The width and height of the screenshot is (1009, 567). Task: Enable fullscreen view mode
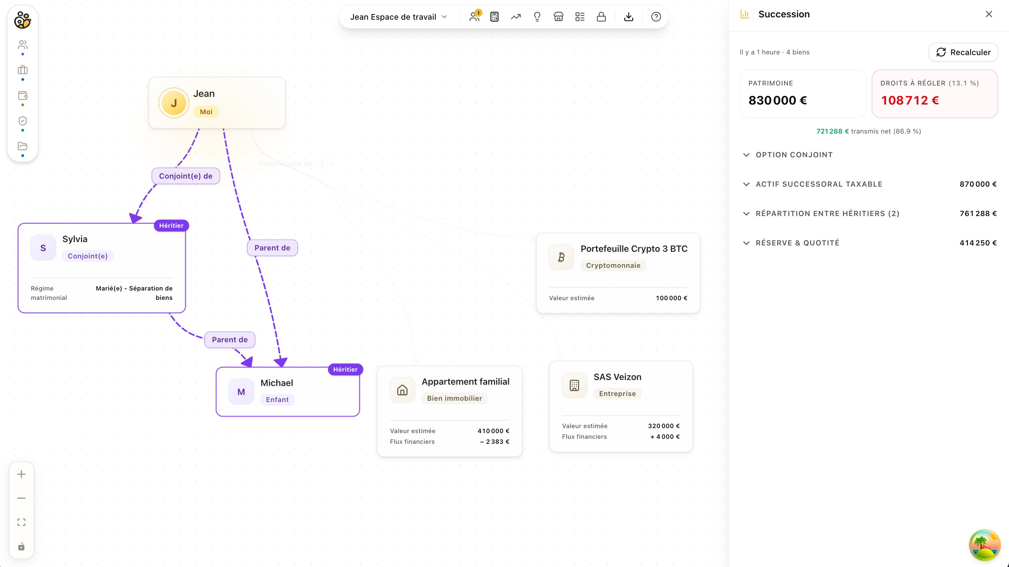tap(21, 522)
